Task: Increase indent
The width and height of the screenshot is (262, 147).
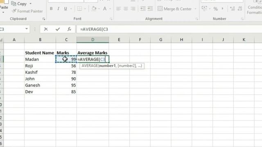Action: pos(150,9)
